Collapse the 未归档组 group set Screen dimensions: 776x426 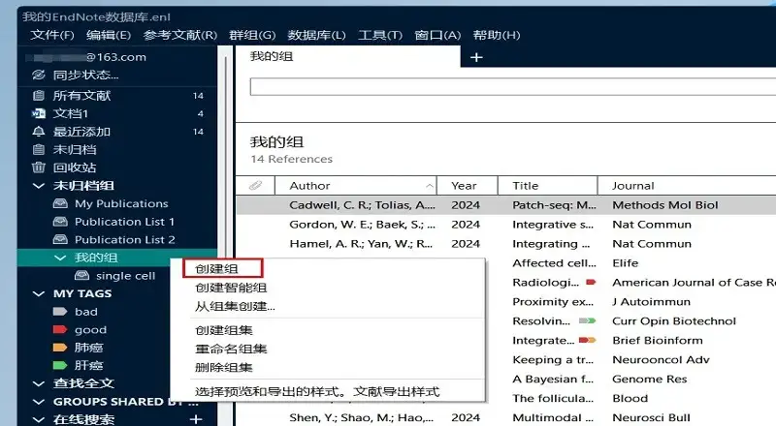click(x=39, y=186)
